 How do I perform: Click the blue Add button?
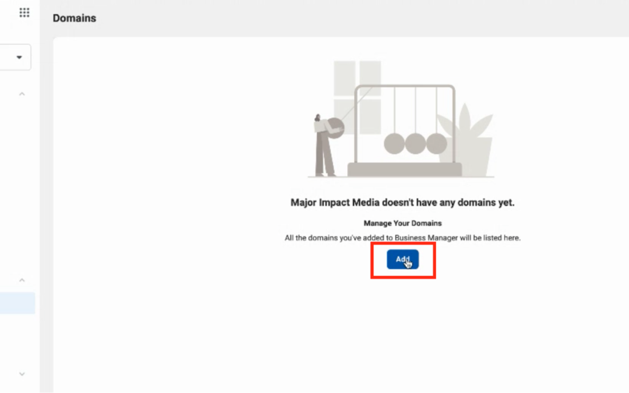(402, 260)
